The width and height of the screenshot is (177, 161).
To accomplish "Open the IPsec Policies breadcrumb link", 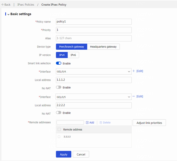I will (x=26, y=5).
